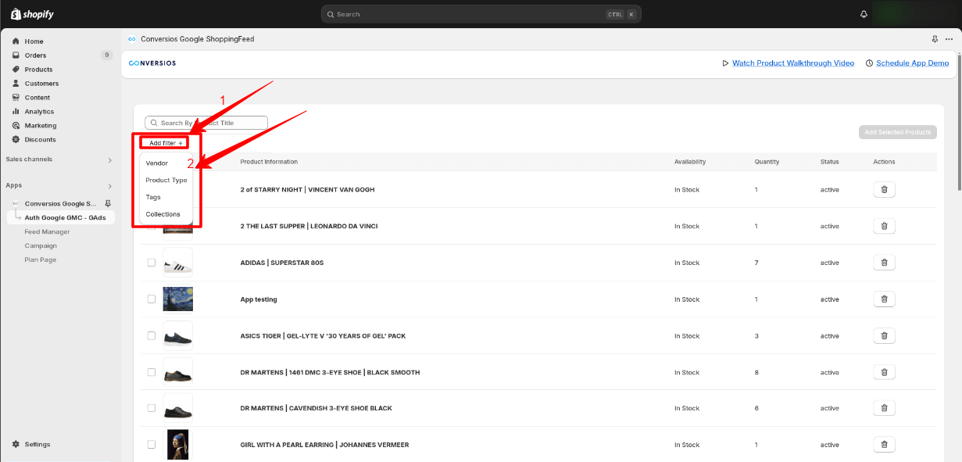962x462 pixels.
Task: Delete the App testing product
Action: pos(884,299)
